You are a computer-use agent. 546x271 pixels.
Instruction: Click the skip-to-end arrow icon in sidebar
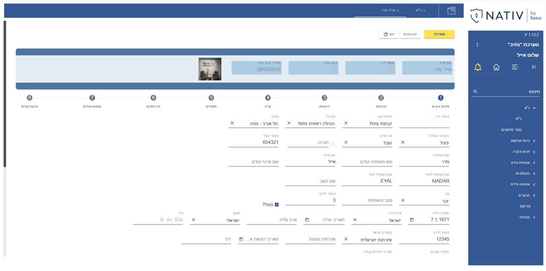pos(533,67)
